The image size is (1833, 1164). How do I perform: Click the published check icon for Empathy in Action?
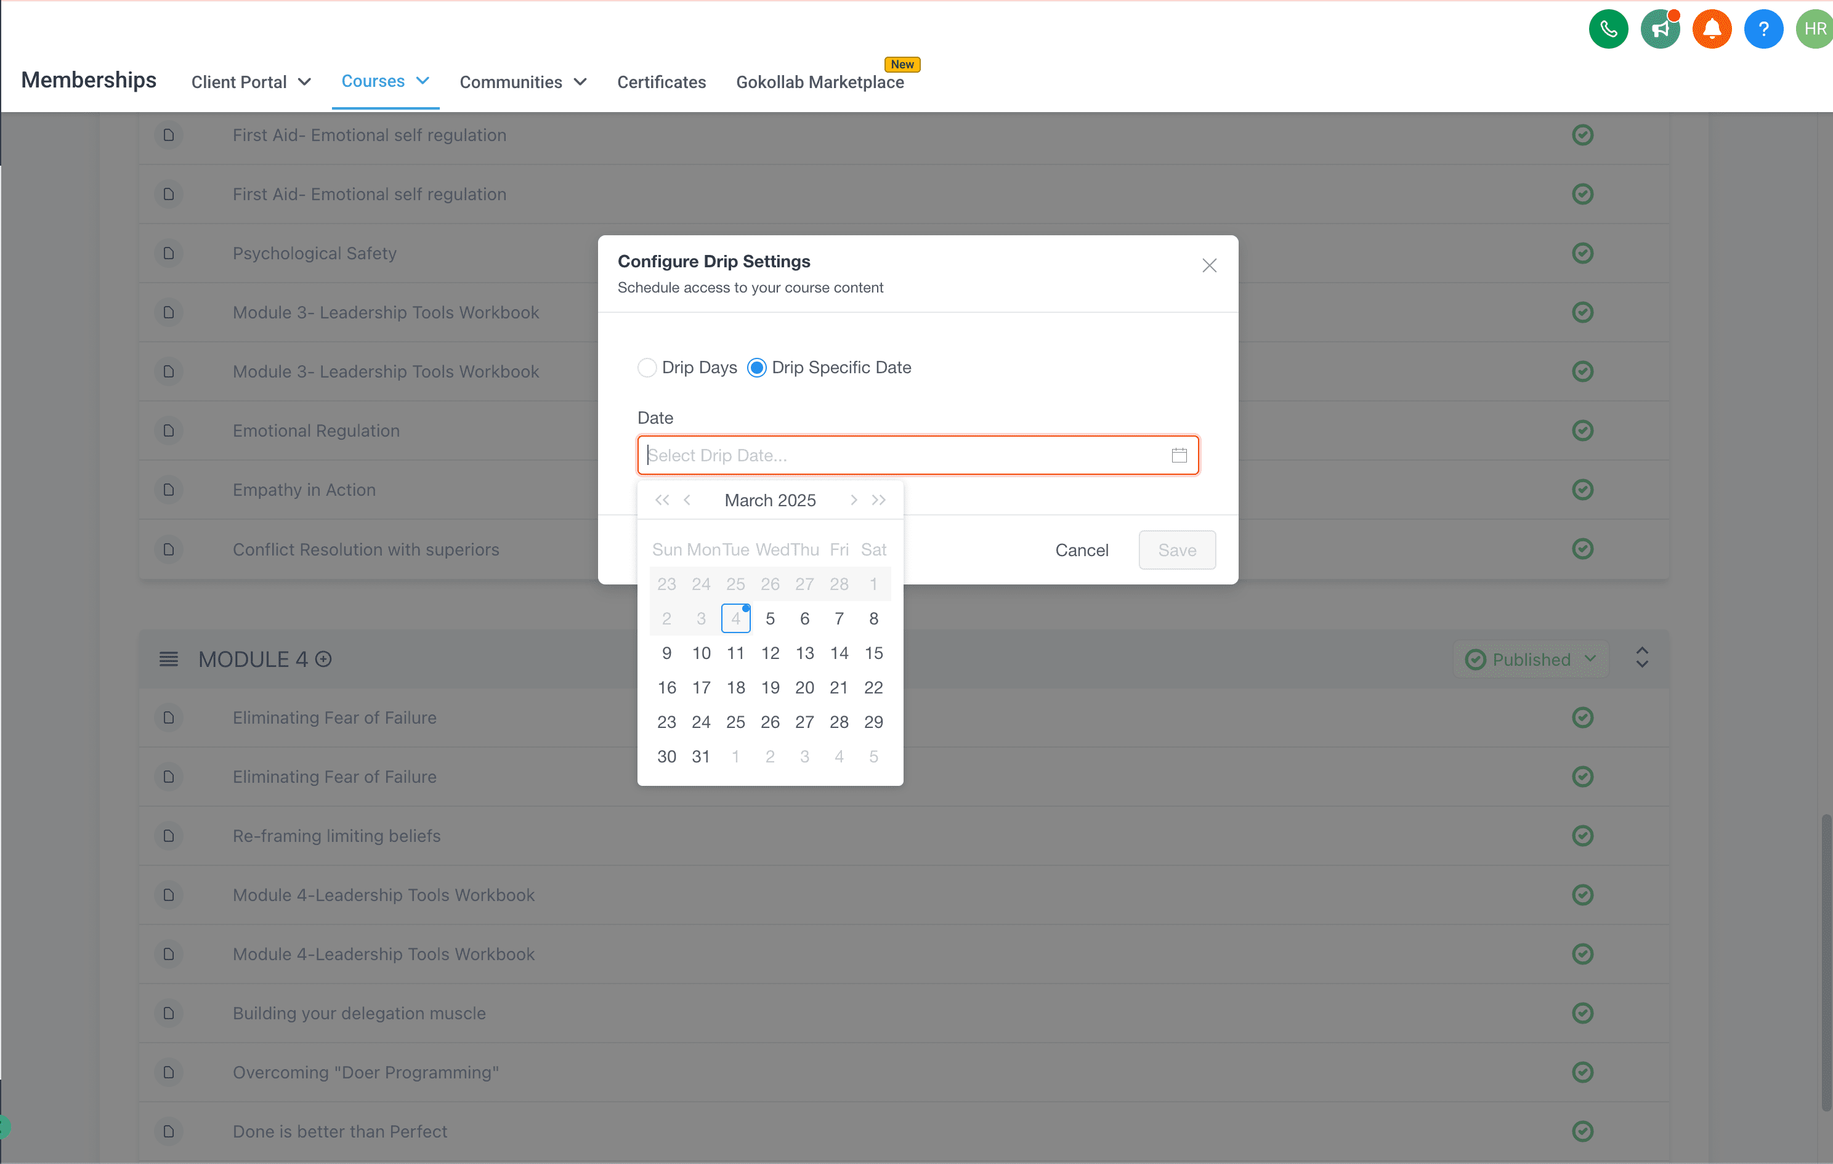[1582, 490]
